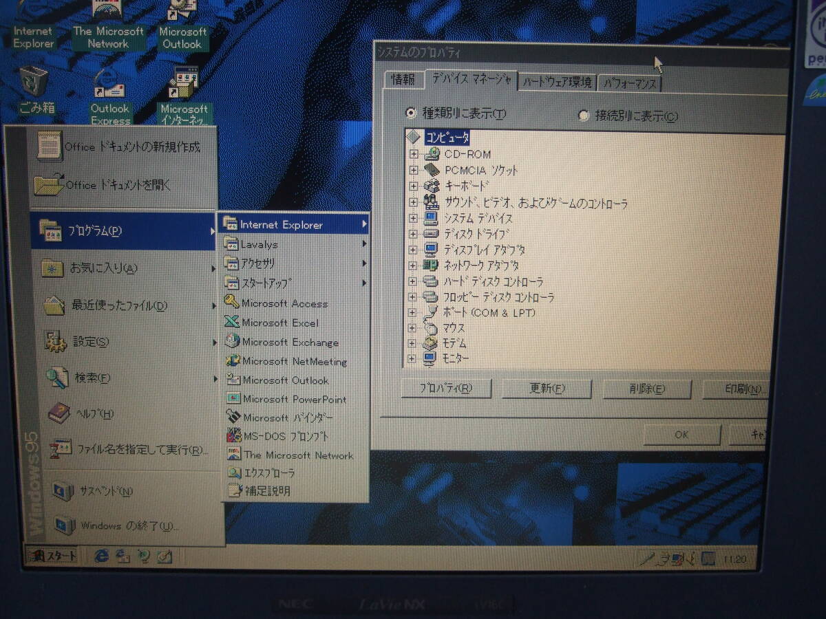Image resolution: width=826 pixels, height=619 pixels.
Task: Click the マウス device icon
Action: point(432,328)
